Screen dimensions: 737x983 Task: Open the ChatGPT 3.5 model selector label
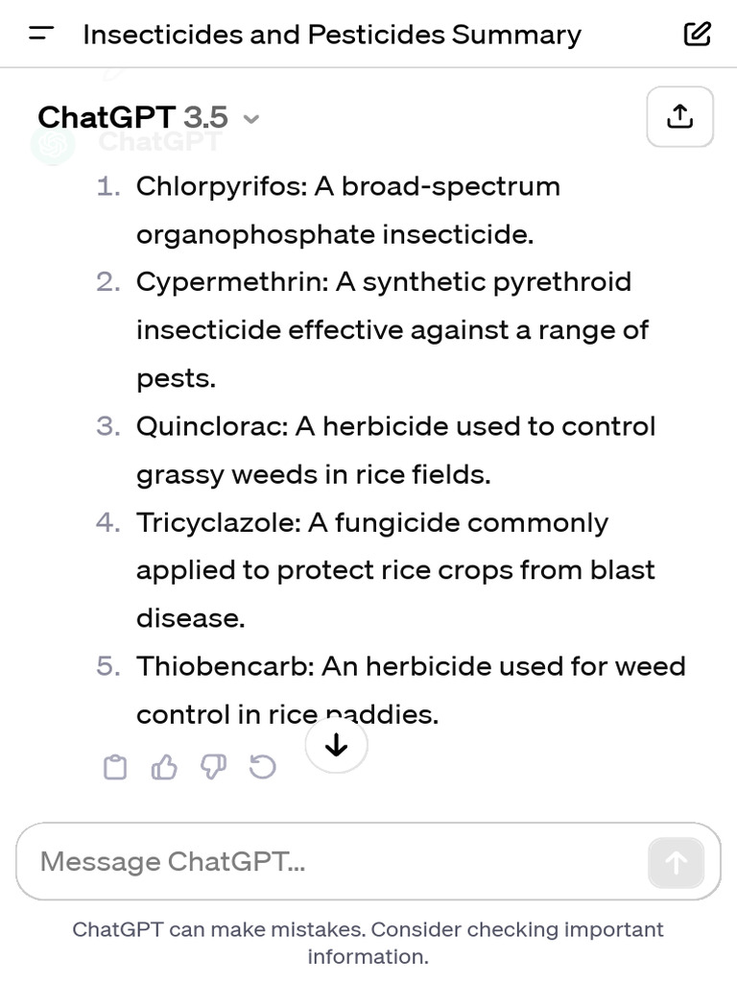[x=132, y=117]
